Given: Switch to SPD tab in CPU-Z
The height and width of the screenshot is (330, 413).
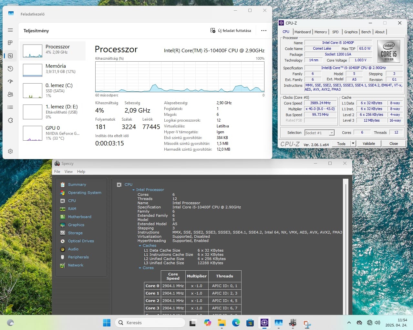Looking at the screenshot, I should (336, 32).
